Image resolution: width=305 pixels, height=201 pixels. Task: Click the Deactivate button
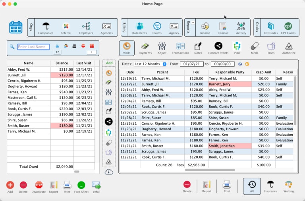coord(39,187)
